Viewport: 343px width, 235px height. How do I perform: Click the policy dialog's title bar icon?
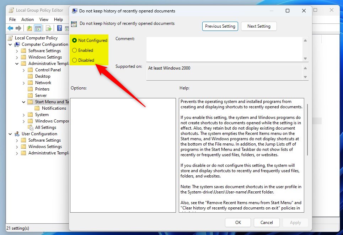(x=75, y=11)
